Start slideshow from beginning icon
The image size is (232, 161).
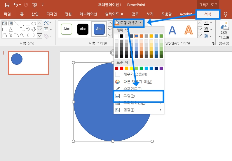[x=34, y=5]
